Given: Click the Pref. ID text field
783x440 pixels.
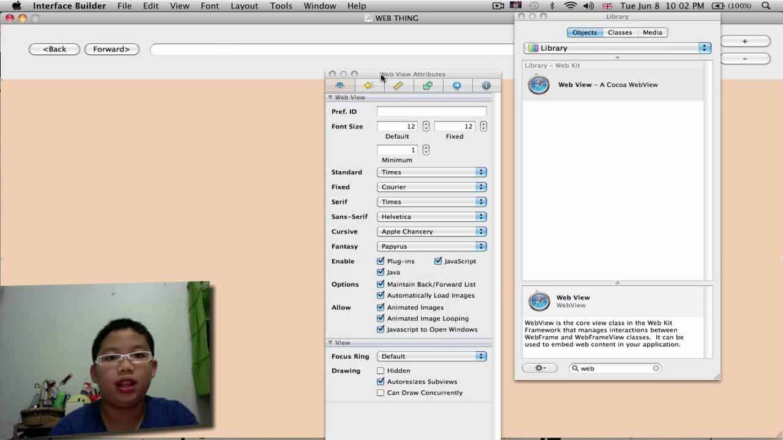Looking at the screenshot, I should click(x=432, y=111).
